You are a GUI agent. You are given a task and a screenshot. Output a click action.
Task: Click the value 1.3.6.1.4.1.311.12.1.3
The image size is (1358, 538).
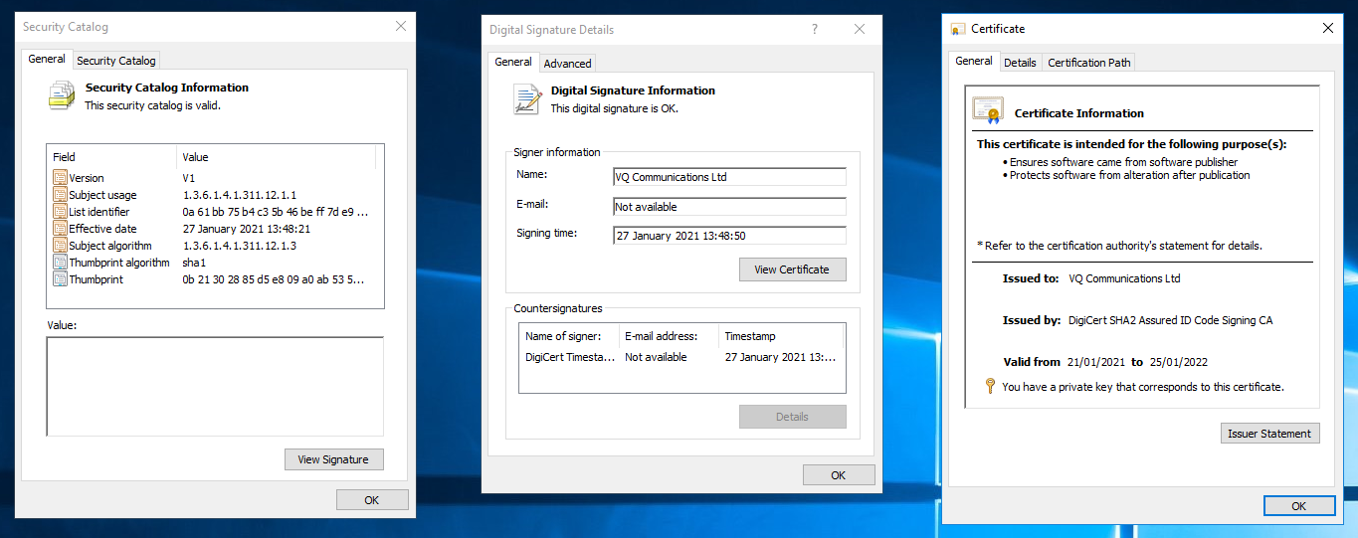pos(240,246)
